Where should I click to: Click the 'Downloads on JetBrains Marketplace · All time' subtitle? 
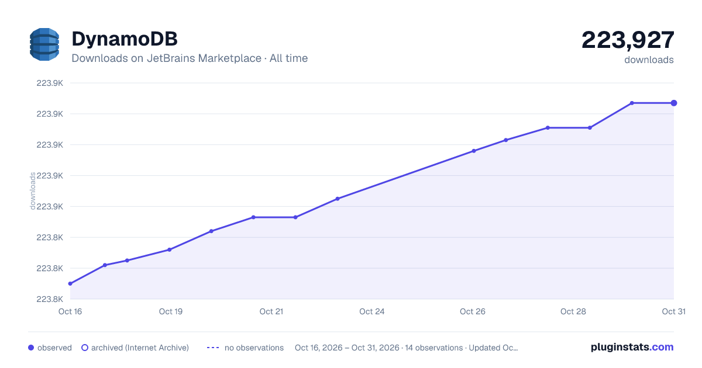(190, 58)
